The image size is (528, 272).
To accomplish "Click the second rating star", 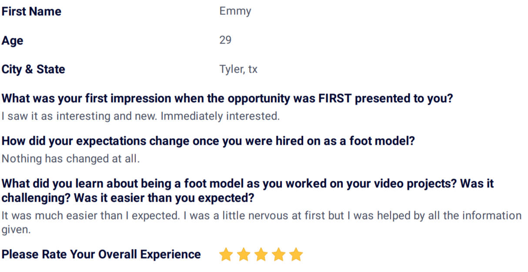I will 244,255.
